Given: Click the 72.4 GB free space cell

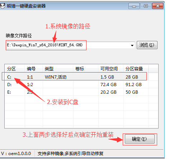Looking at the screenshot, I should 108,85.
